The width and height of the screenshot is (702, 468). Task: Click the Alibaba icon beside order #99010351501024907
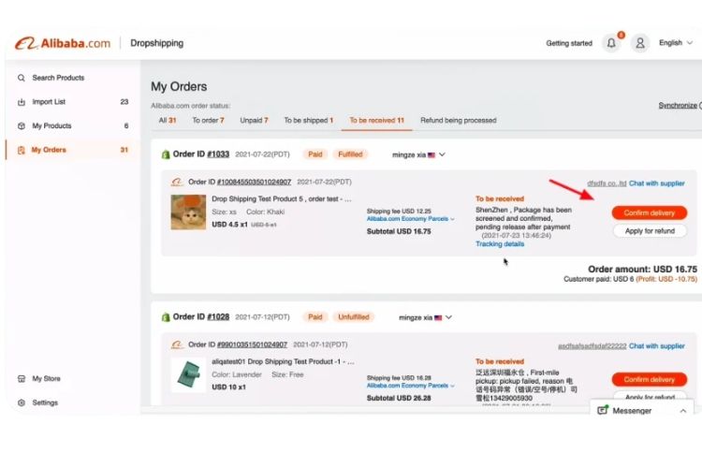[177, 344]
